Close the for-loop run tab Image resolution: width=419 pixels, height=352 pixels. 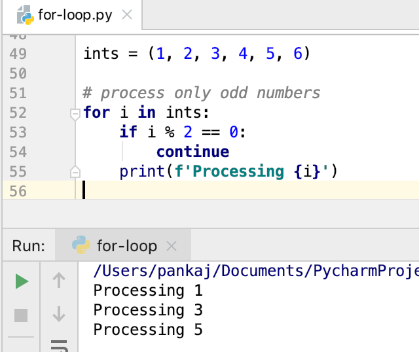[172, 246]
